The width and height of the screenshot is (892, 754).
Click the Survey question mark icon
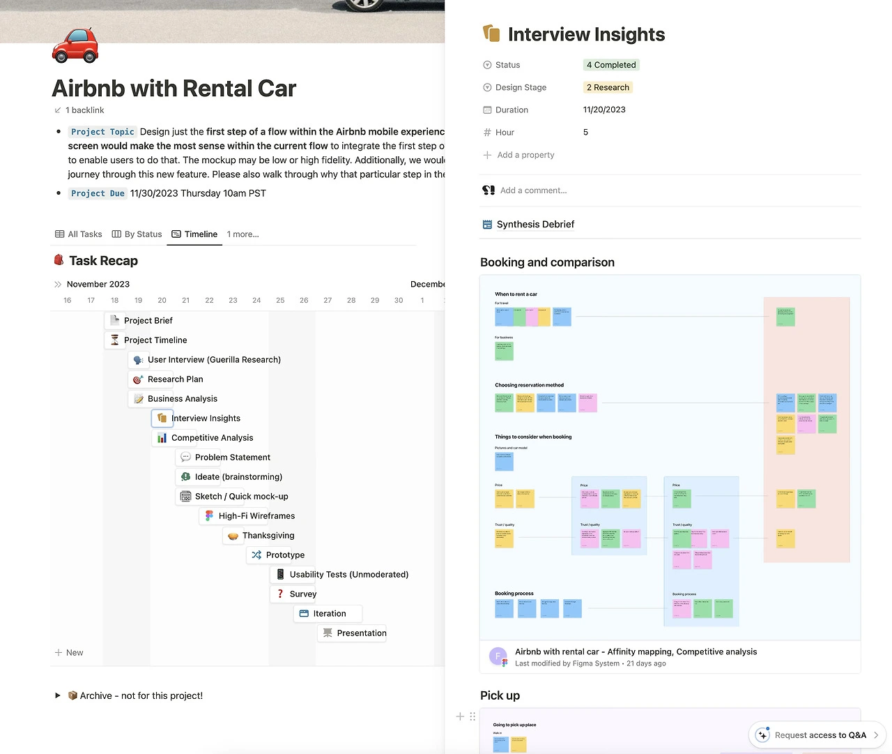(x=281, y=594)
